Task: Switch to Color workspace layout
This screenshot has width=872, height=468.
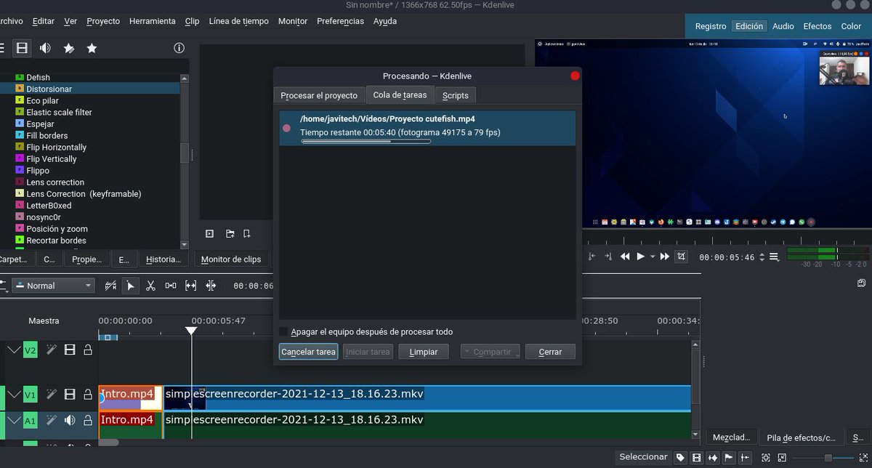Action: coord(851,26)
